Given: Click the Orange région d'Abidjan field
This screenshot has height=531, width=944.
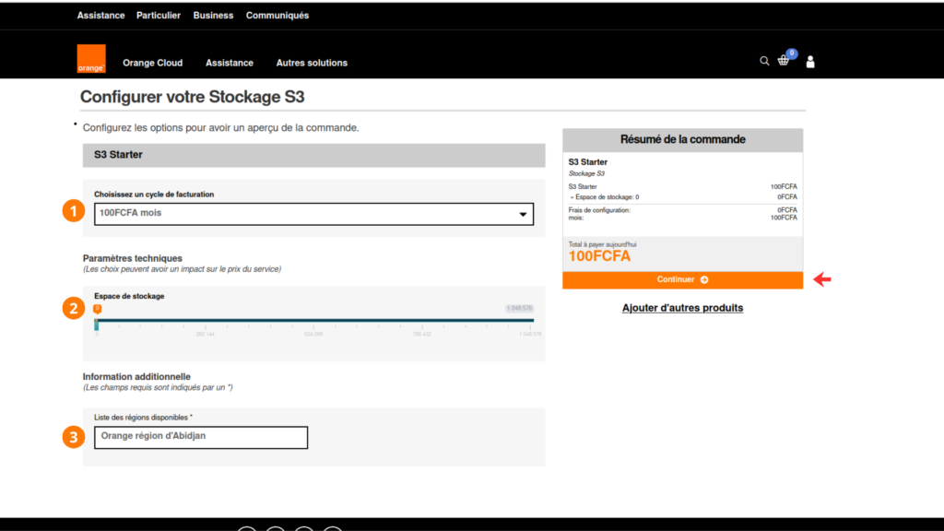Looking at the screenshot, I should tap(201, 437).
